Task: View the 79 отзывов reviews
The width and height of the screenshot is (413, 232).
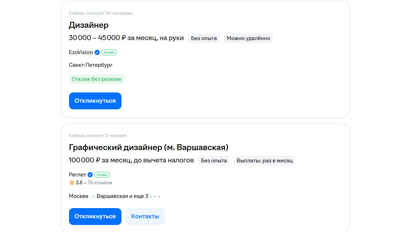Action: pyautogui.click(x=100, y=183)
